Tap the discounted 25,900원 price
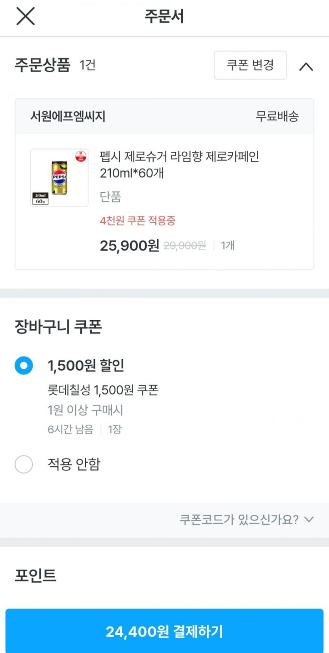This screenshot has width=329, height=653. click(x=129, y=246)
